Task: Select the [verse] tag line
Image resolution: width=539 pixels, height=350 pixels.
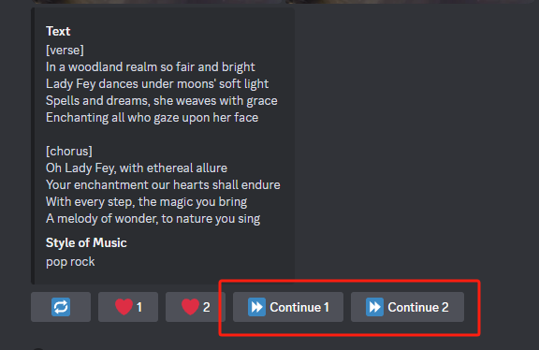Action: 65,51
